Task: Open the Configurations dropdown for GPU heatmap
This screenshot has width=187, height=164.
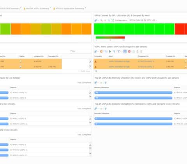Action: pos(143,20)
